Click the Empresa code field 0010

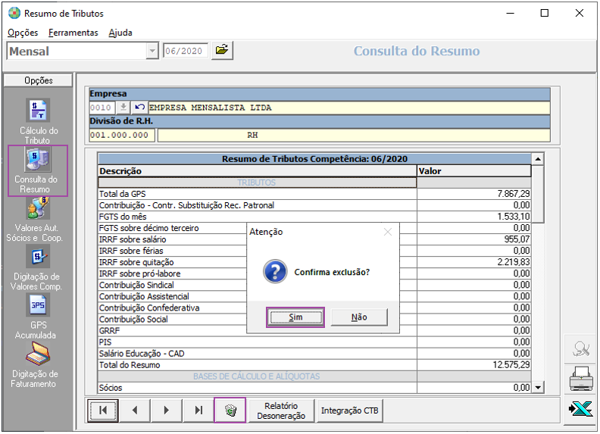(x=102, y=108)
